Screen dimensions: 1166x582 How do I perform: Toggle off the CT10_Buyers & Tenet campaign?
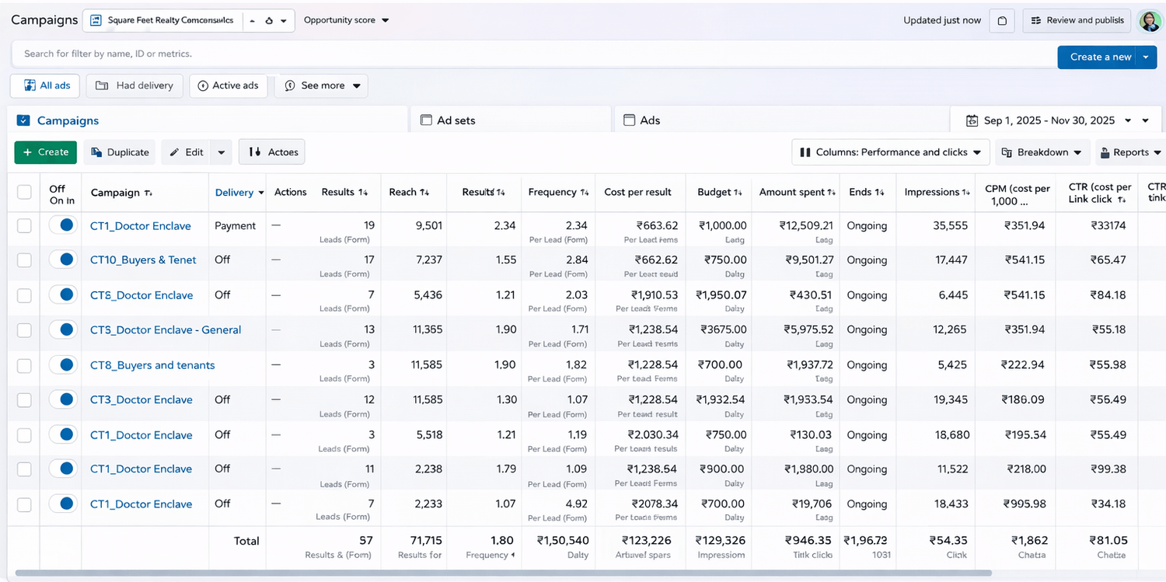[62, 260]
